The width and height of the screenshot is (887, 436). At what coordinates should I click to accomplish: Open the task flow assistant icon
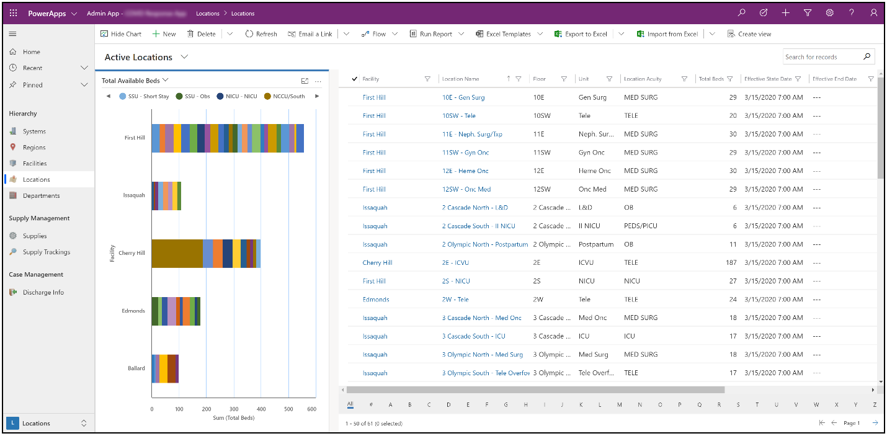pos(764,13)
